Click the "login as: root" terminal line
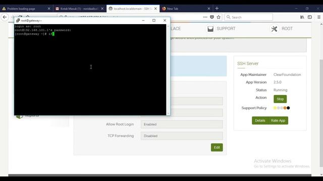Image resolution: width=323 pixels, height=181 pixels. [28, 26]
